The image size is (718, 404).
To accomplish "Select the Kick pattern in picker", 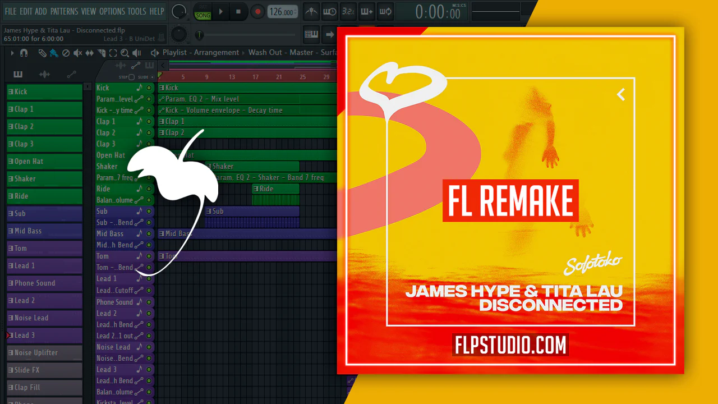I will 44,91.
